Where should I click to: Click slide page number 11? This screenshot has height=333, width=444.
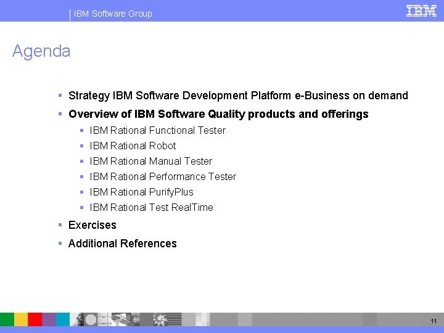click(434, 321)
